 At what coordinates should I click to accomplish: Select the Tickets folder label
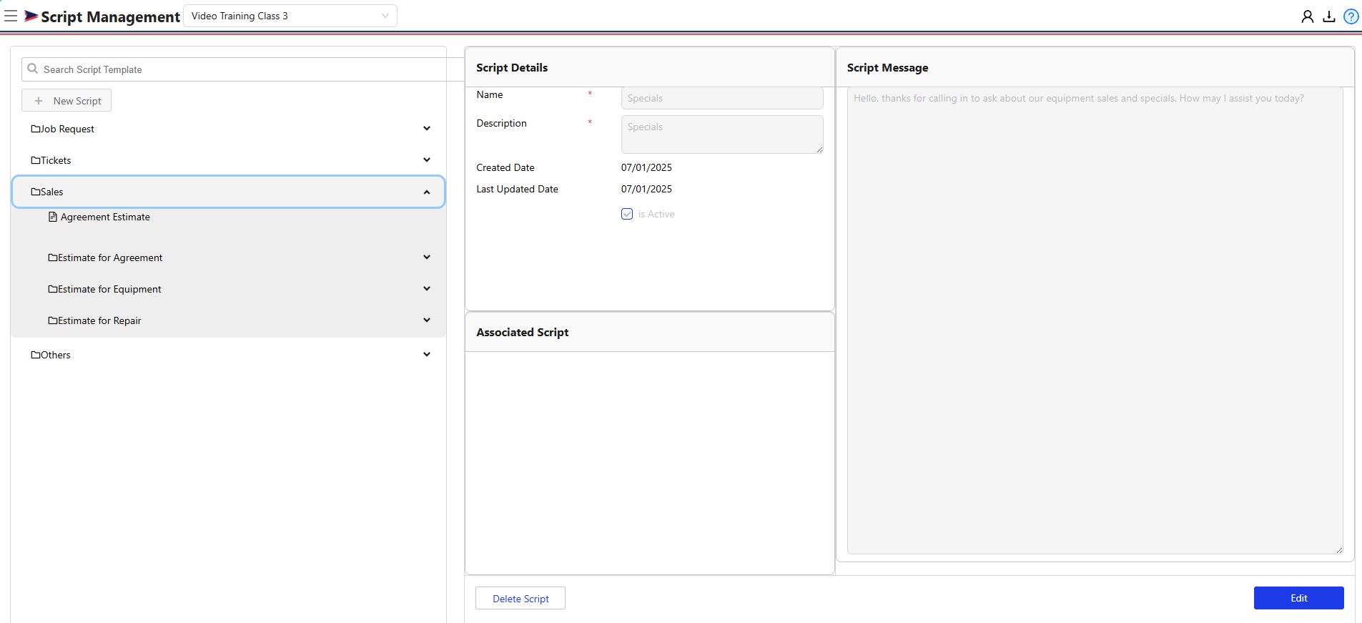click(x=56, y=160)
